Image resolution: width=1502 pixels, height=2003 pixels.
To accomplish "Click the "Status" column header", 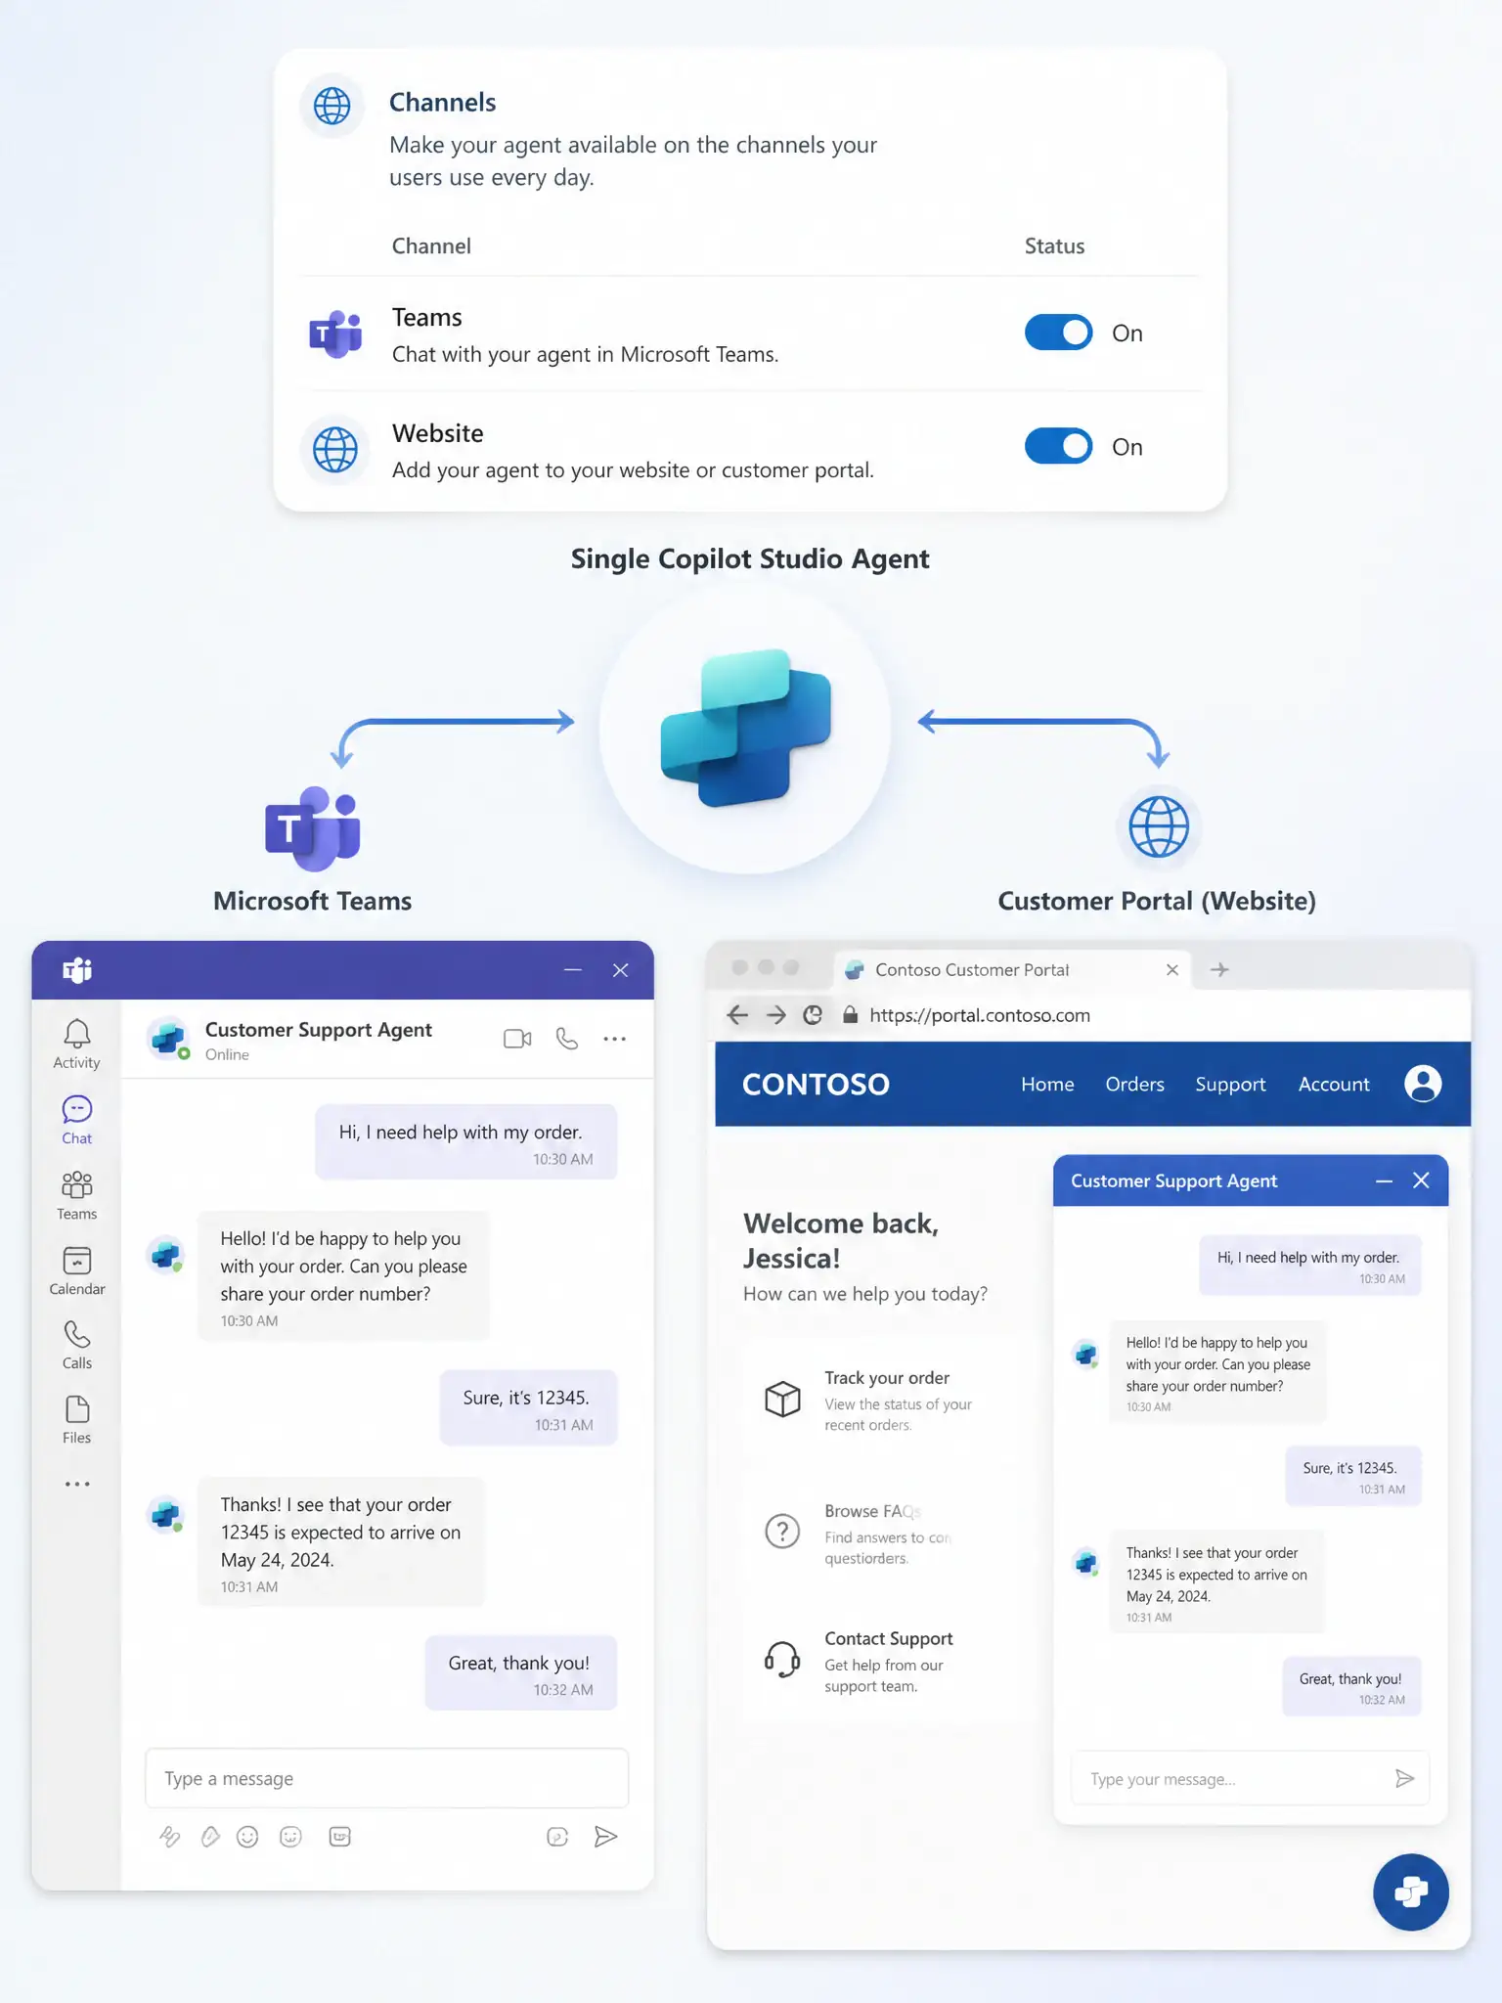I will (1054, 245).
